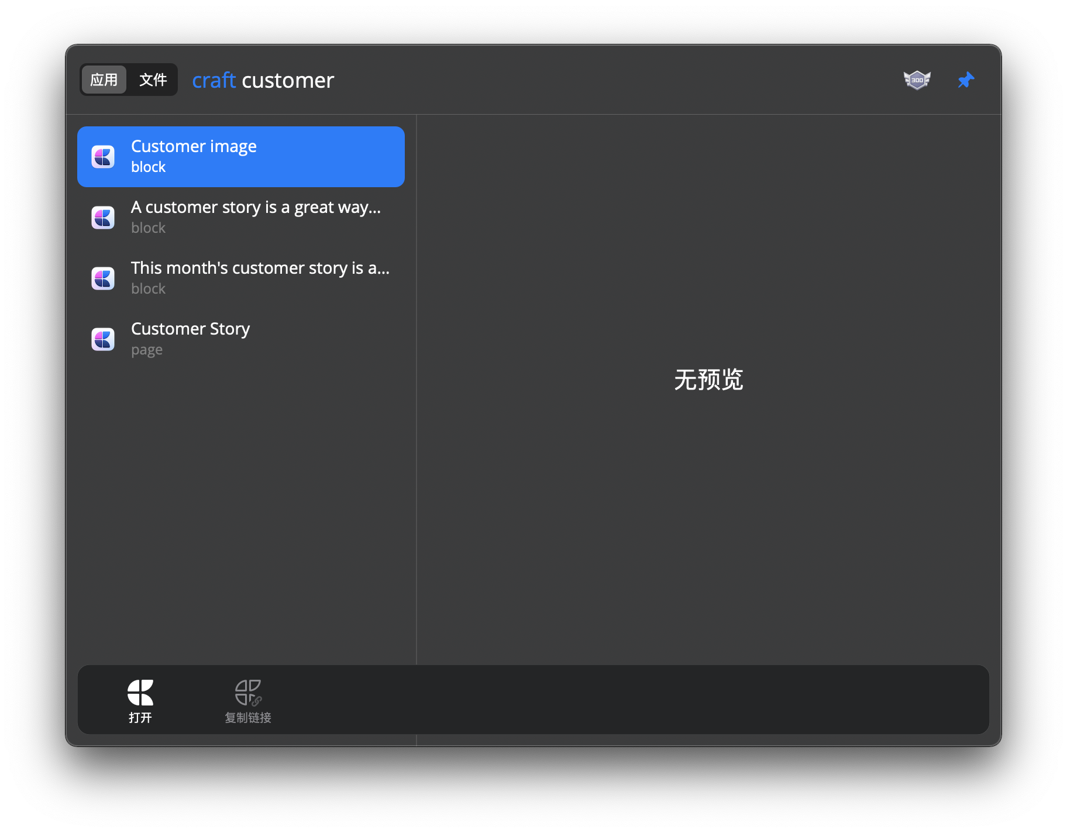Click Craft icon beside 'A customer story is a great way...'

click(103, 218)
